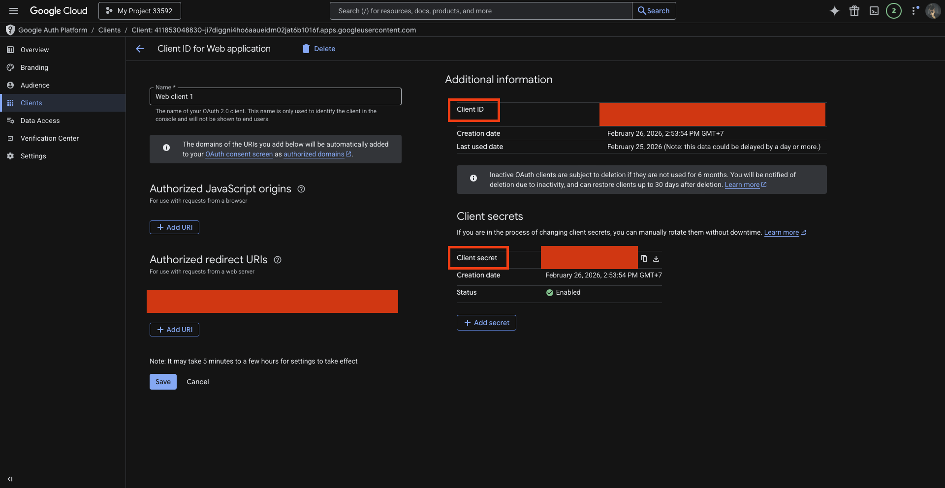The image size is (945, 488).
Task: Delete this OAuth client
Action: point(319,49)
